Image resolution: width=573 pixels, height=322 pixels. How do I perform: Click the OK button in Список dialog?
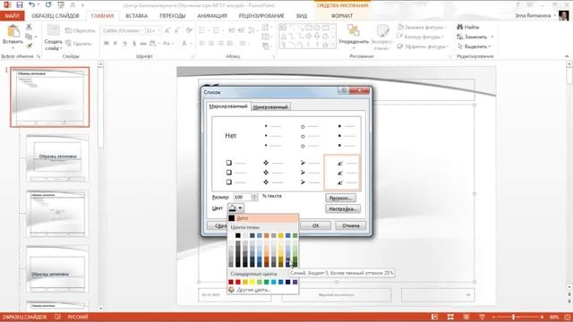click(316, 225)
